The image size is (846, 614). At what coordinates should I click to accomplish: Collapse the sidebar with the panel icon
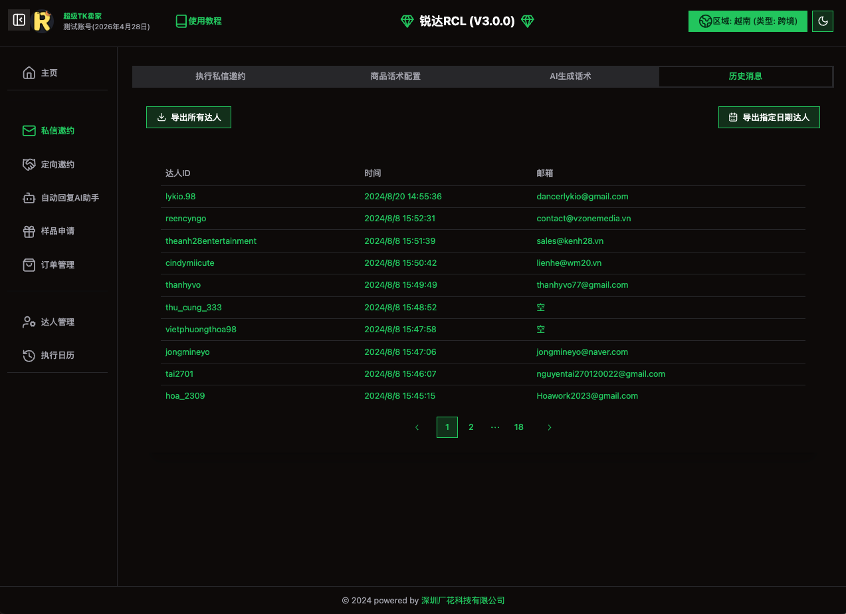coord(19,21)
